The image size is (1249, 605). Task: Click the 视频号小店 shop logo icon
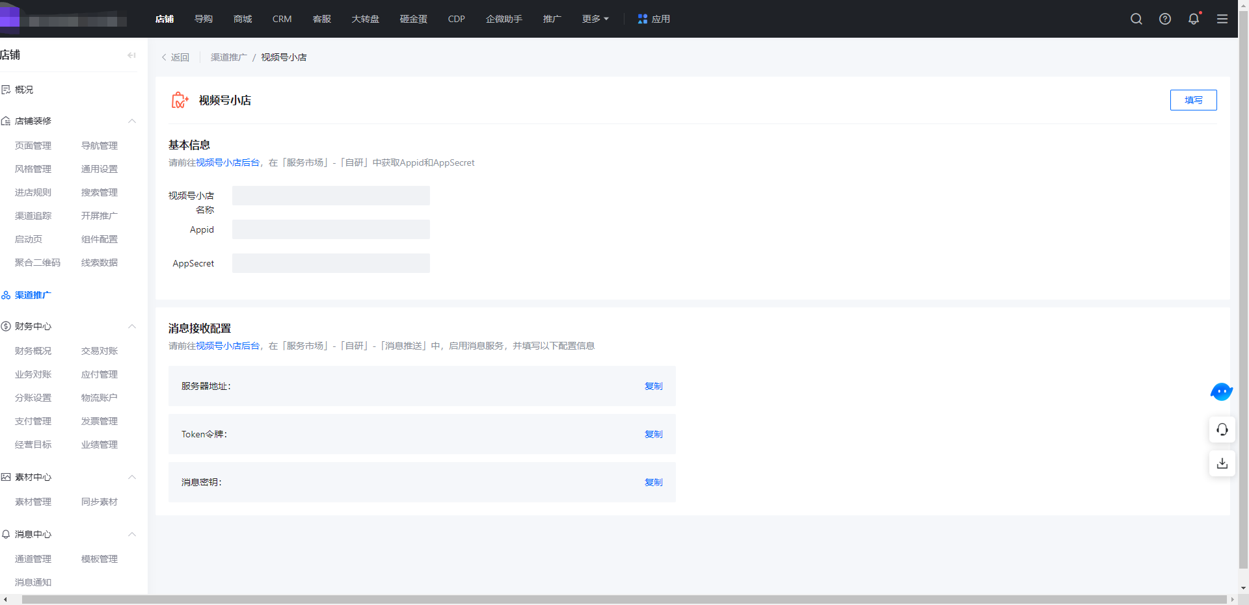click(x=180, y=100)
